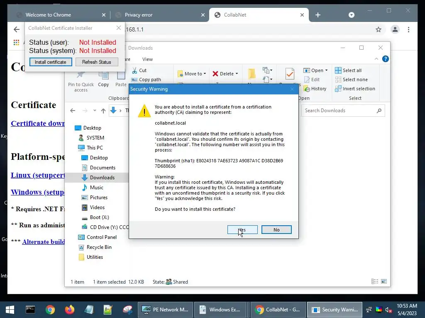Select This PC in navigation pane
This screenshot has width=425, height=318.
point(90,148)
